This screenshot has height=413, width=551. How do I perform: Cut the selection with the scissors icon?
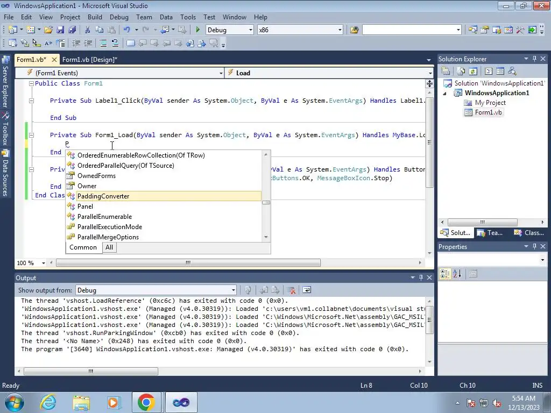click(88, 30)
